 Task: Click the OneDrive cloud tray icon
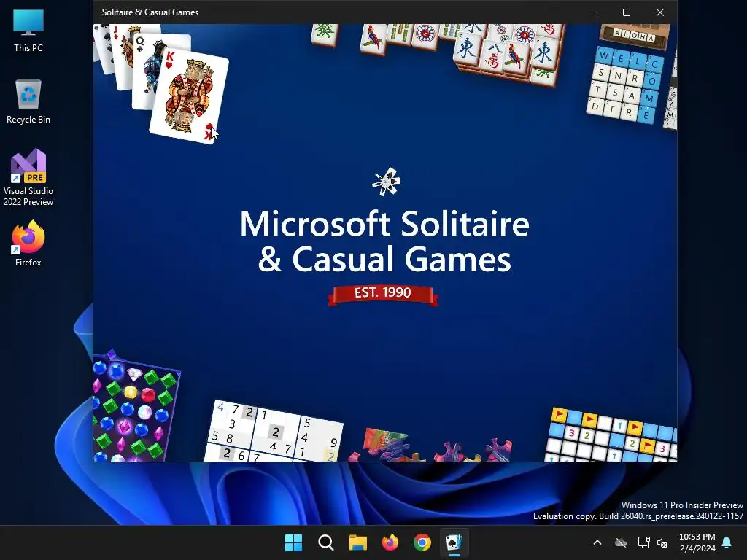[621, 542]
